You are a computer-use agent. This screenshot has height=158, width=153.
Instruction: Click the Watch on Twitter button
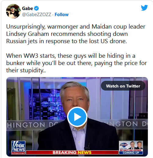click(123, 86)
